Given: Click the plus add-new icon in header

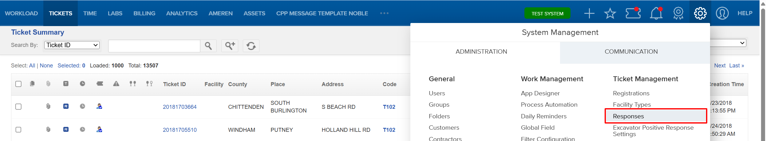Looking at the screenshot, I should pos(589,13).
